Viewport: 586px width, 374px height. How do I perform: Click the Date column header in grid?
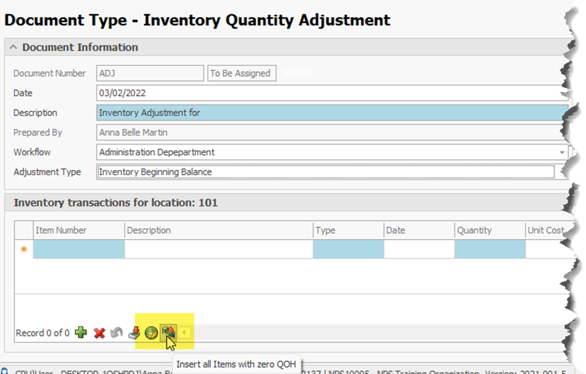(418, 231)
